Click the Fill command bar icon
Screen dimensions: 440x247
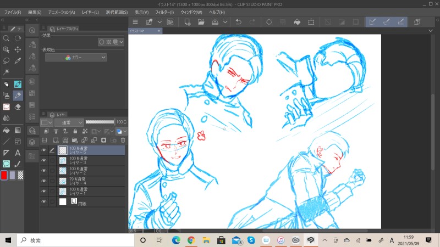pyautogui.click(x=297, y=22)
